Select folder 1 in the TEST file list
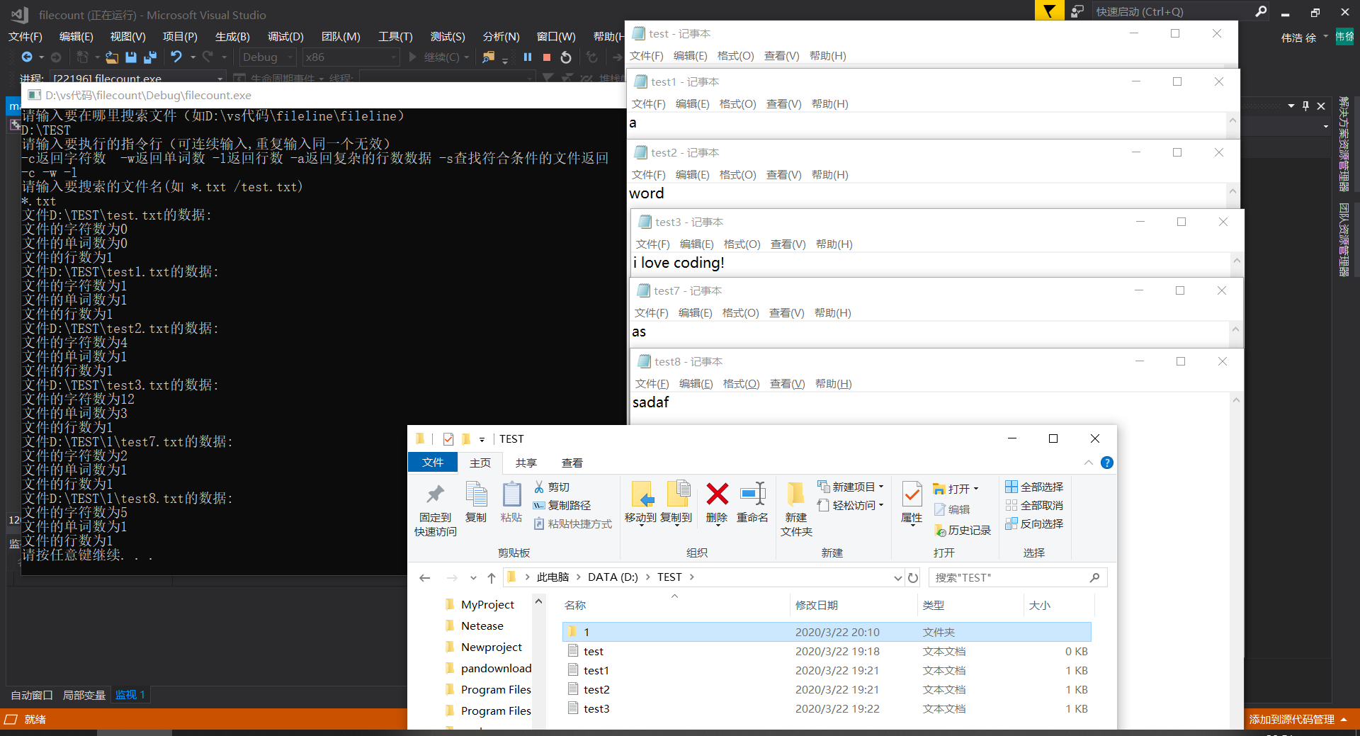Image resolution: width=1360 pixels, height=736 pixels. 827,632
